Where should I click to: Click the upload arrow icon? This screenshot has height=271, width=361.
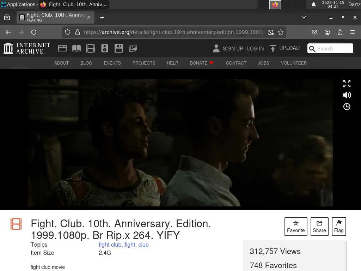[273, 48]
